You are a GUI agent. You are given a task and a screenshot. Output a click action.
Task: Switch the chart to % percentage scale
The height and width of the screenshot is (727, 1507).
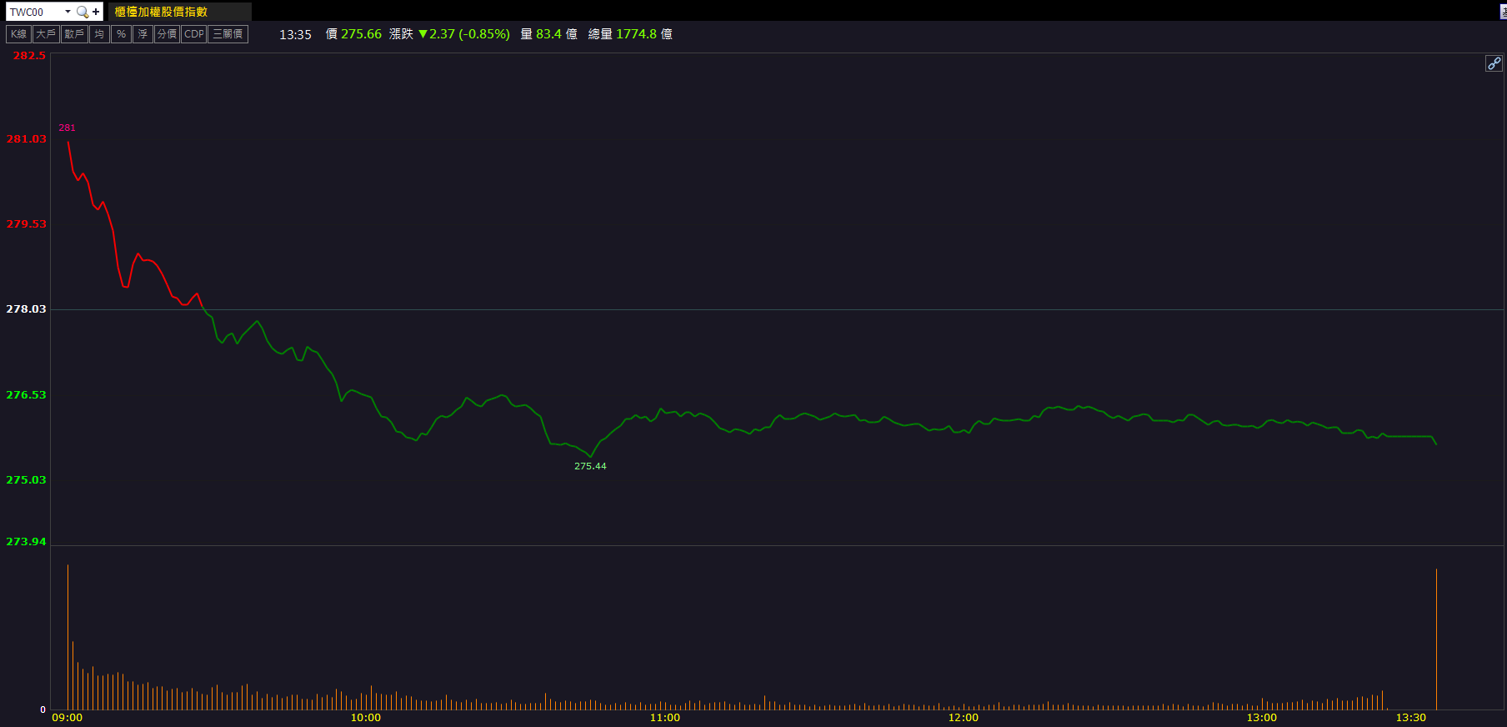[x=121, y=34]
